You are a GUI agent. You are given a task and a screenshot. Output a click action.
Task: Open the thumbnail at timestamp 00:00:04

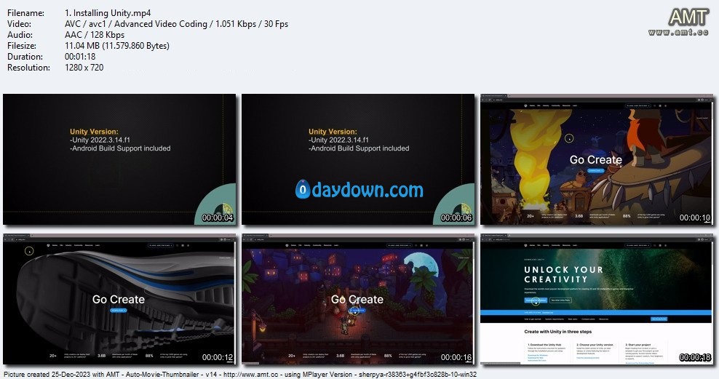(119, 159)
